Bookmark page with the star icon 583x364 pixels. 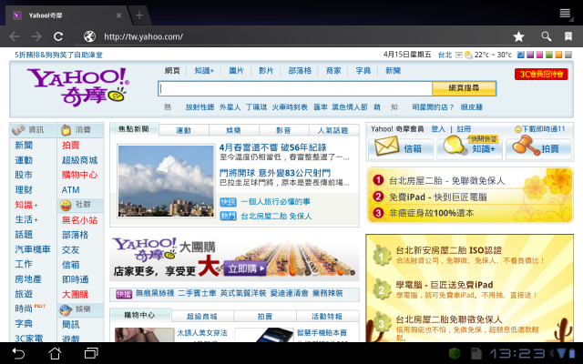(x=518, y=36)
